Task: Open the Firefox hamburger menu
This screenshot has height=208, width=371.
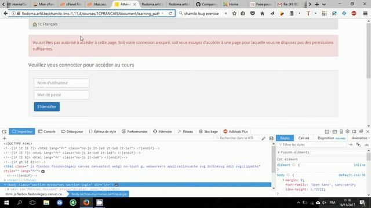Action: pyautogui.click(x=365, y=13)
